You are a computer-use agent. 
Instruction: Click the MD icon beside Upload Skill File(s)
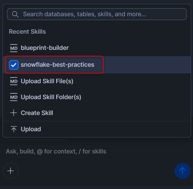14,81
